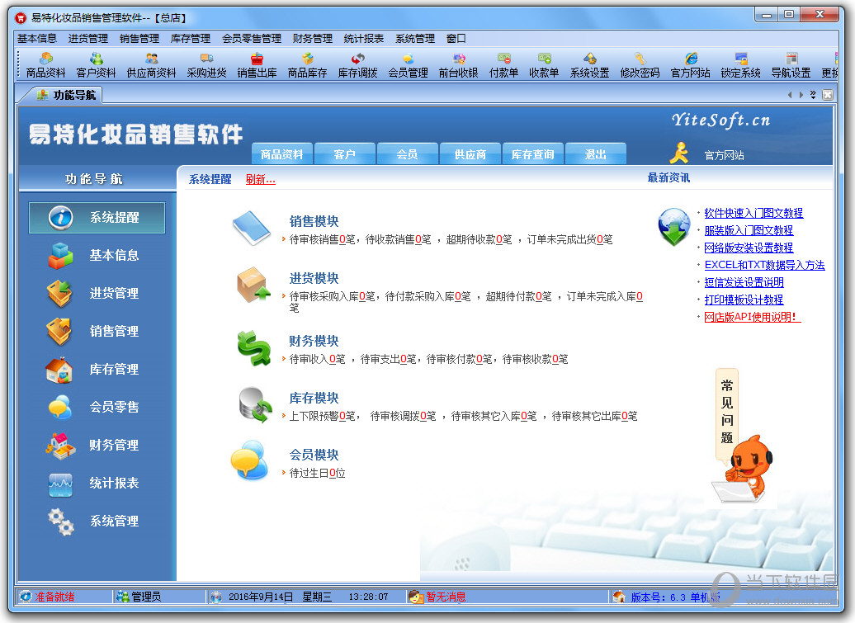Select 财务管理 in navigation sidebar

click(97, 445)
